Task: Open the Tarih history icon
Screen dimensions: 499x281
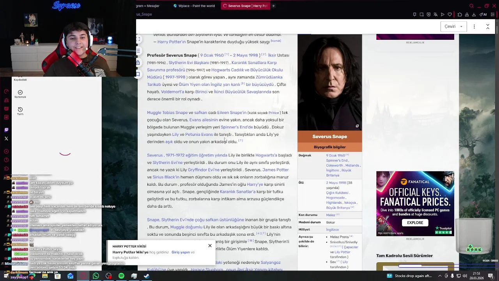Action: click(20, 110)
